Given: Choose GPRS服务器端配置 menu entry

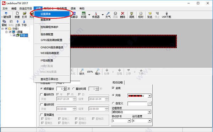Looking at the screenshot, I should click(52, 40).
